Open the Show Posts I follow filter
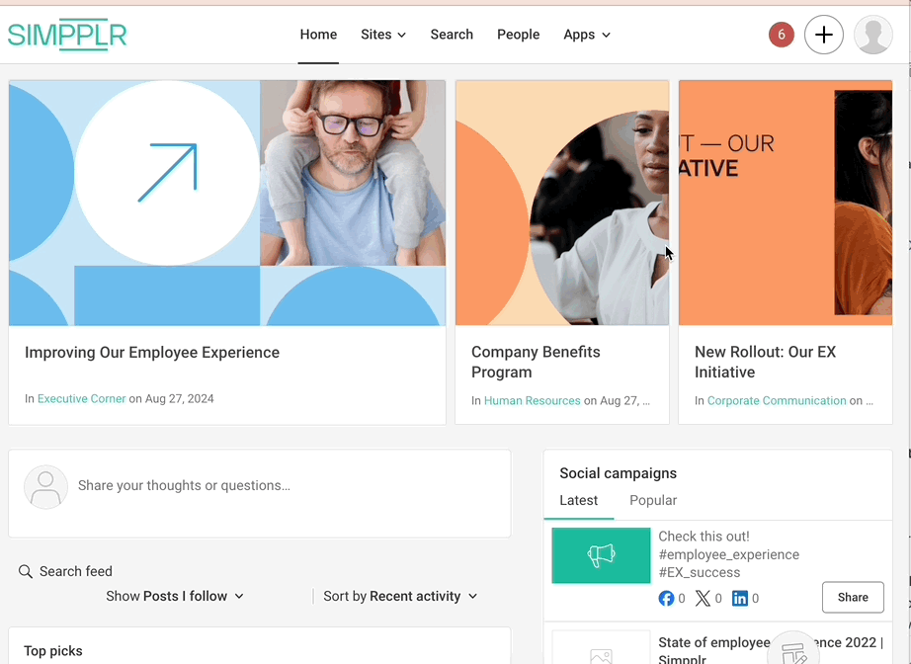Viewport: 911px width, 664px height. [175, 596]
